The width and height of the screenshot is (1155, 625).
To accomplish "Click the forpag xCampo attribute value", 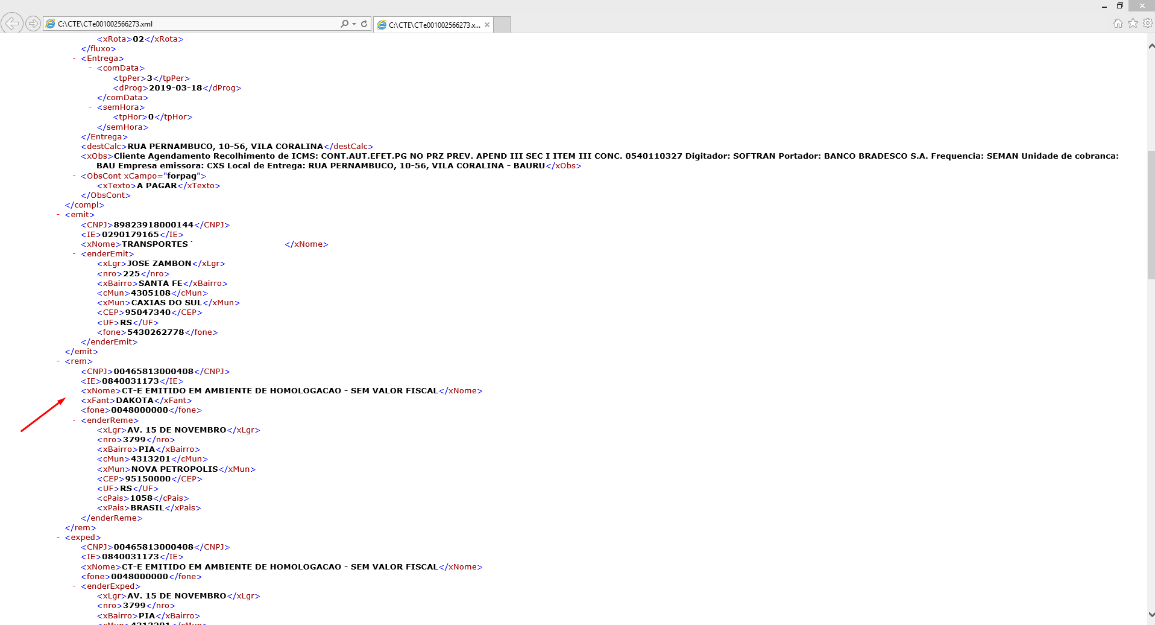I will click(x=182, y=176).
